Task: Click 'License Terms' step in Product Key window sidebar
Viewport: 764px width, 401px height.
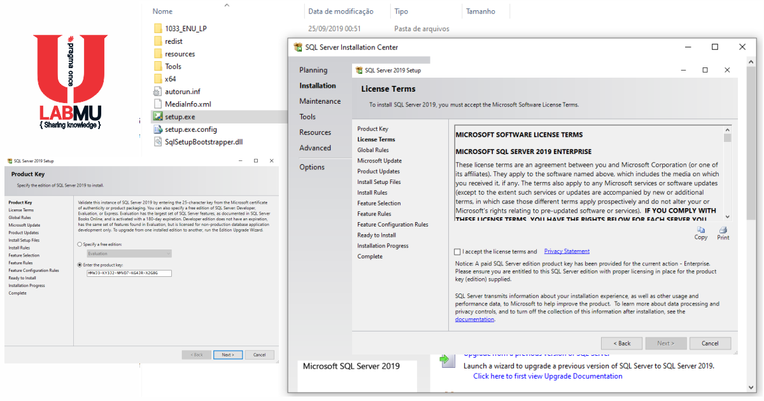Action: 21,210
